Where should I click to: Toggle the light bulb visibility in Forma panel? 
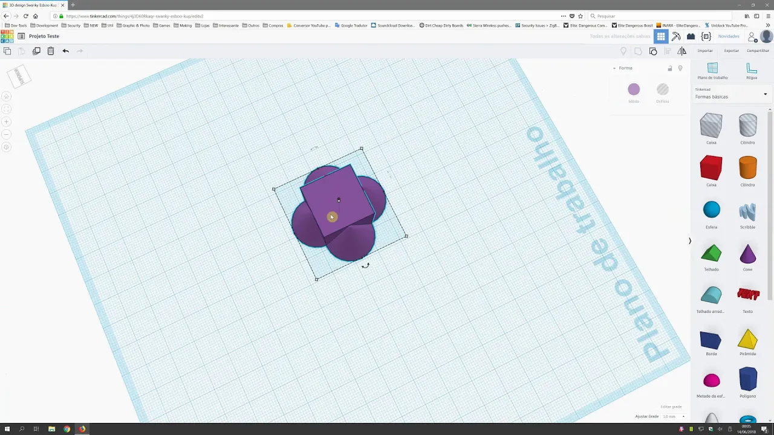(680, 68)
